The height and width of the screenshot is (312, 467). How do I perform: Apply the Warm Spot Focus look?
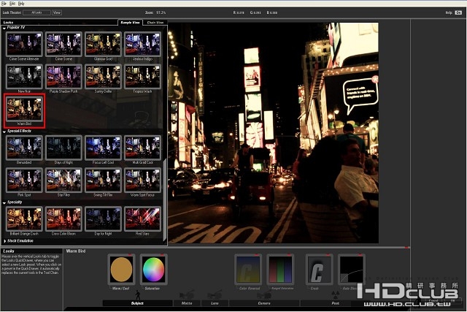coord(143,180)
